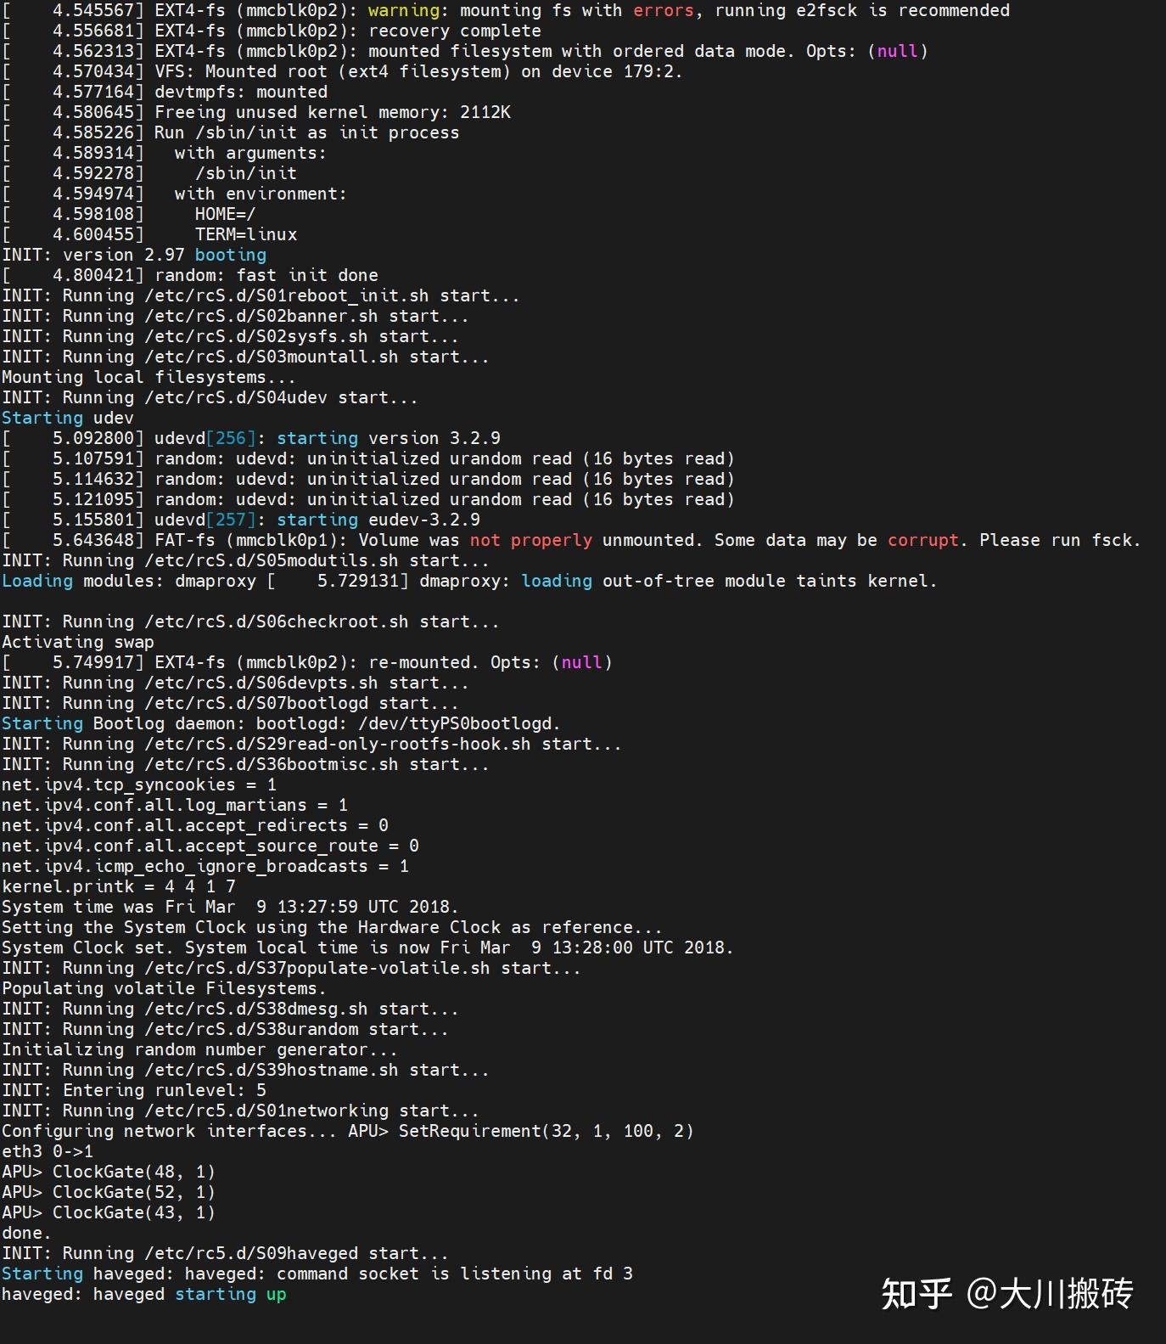Screen dimensions: 1166x1344
Task: Click the red "errors" word in first line
Action: pyautogui.click(x=663, y=10)
